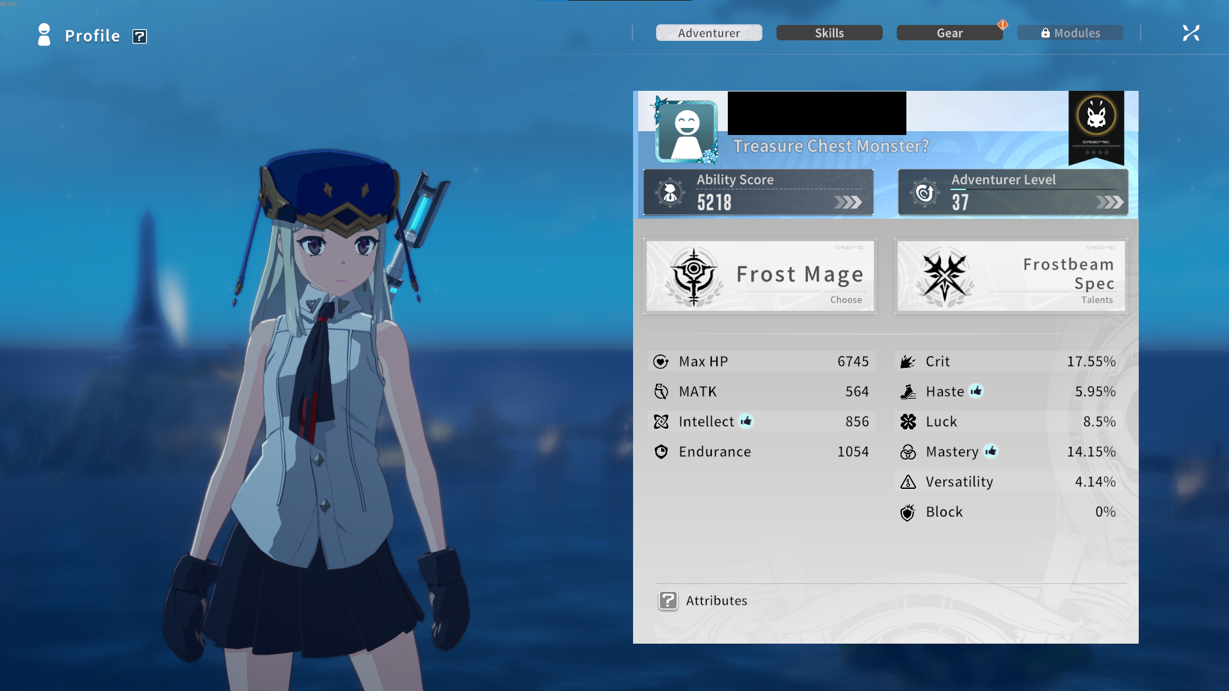
Task: Click the locked Modules tab
Action: pyautogui.click(x=1070, y=33)
